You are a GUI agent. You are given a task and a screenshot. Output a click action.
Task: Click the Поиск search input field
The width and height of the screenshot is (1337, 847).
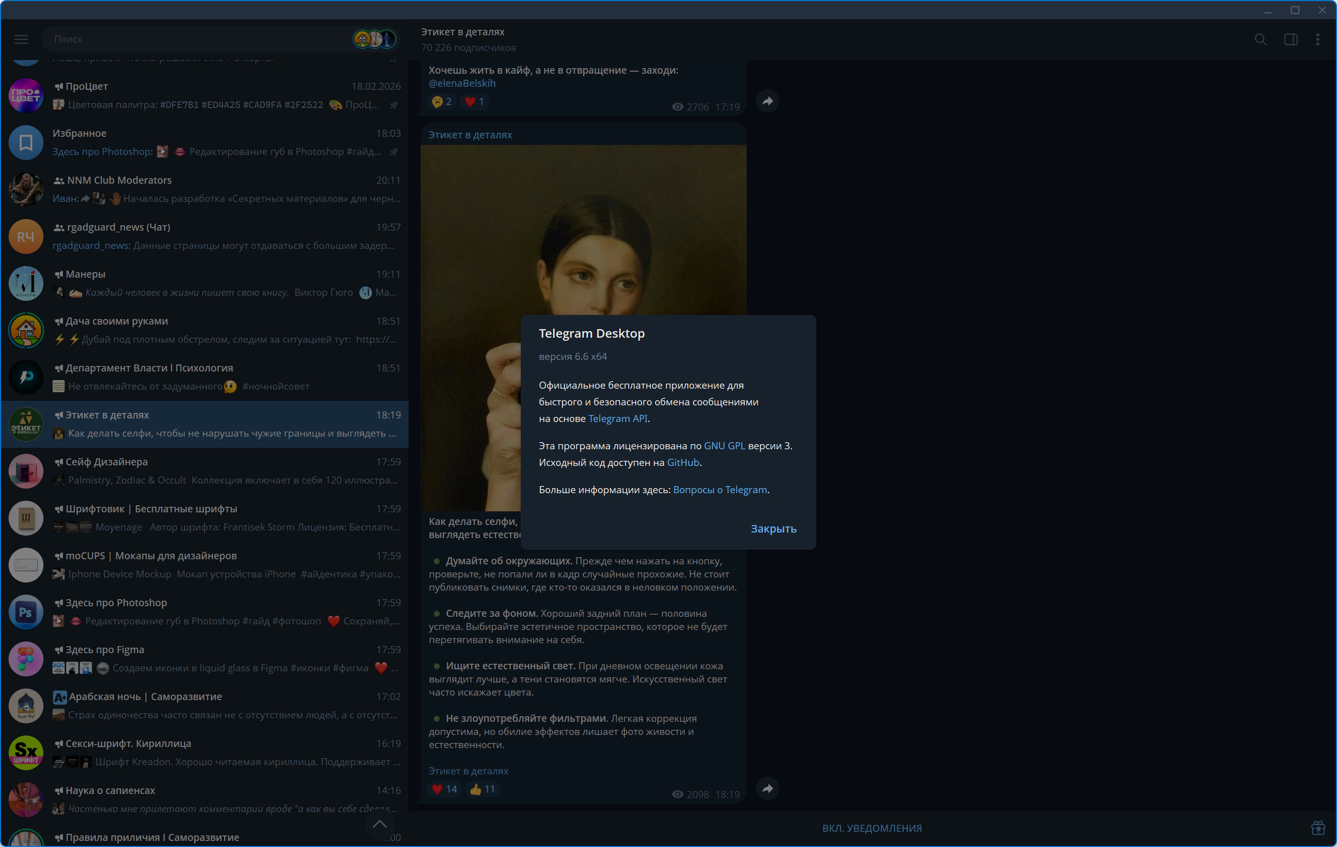[x=194, y=39]
